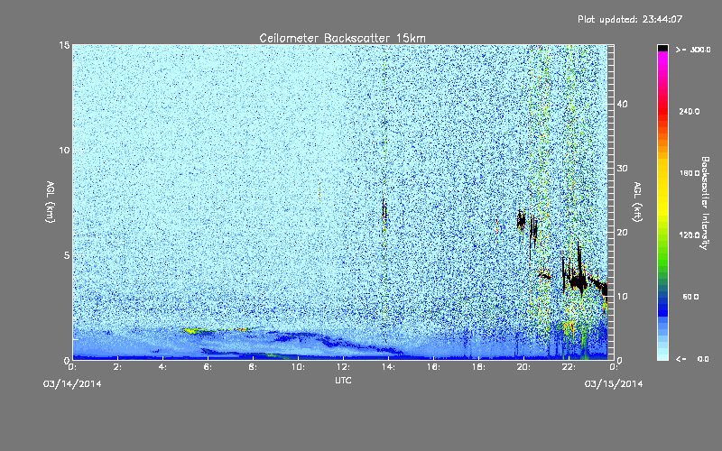Screen dimensions: 722x451
Task: Click the 16: hour tick label
Action: coord(434,367)
